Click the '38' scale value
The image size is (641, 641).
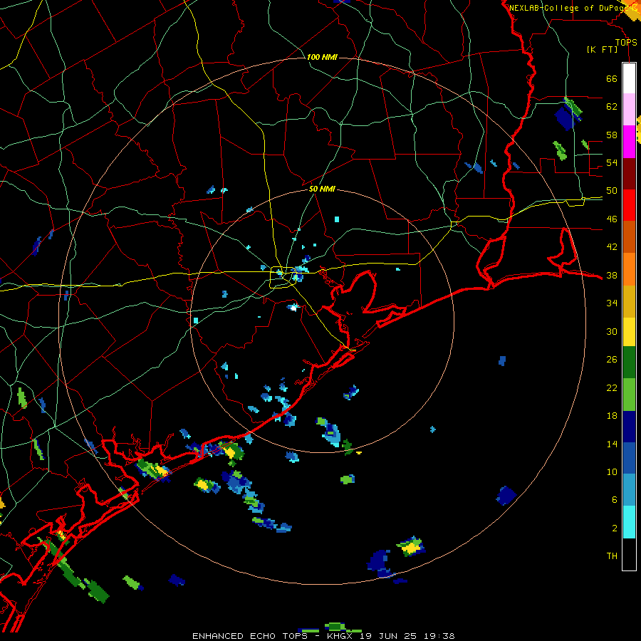(x=612, y=275)
